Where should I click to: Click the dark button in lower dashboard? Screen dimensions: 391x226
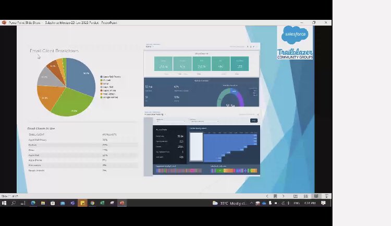pos(253,121)
